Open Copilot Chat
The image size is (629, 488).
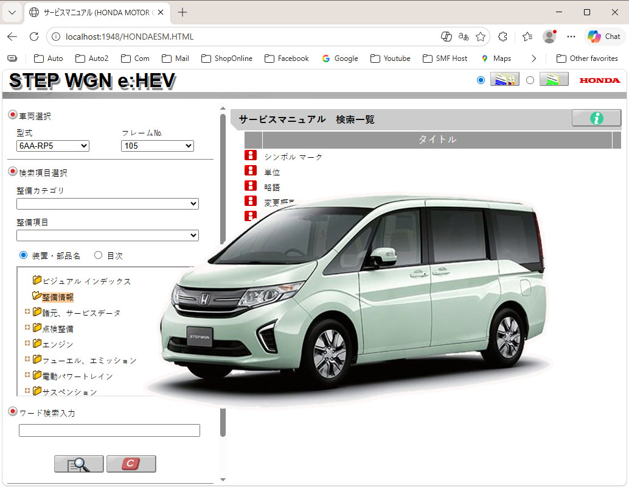coord(604,37)
